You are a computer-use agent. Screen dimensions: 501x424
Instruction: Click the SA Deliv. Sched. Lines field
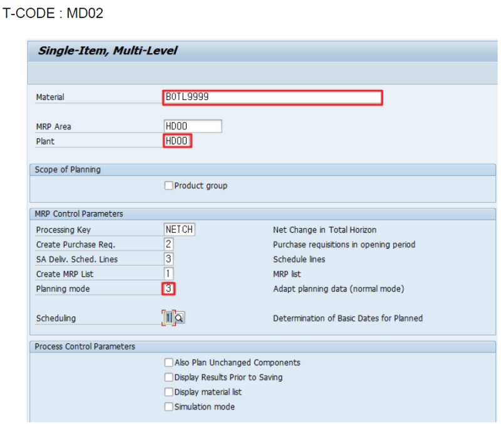[168, 259]
